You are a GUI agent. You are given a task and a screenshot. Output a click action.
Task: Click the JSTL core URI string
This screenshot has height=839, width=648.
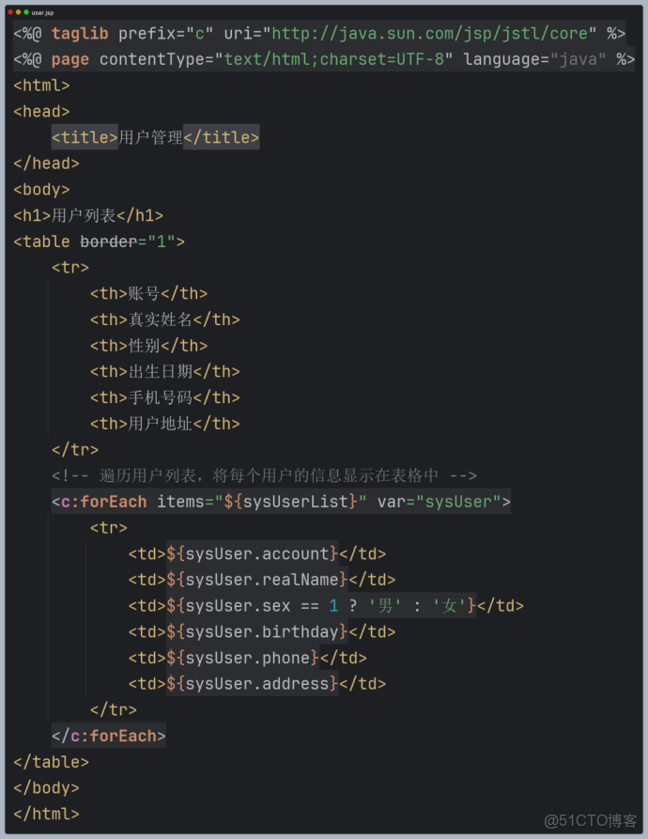pyautogui.click(x=430, y=34)
